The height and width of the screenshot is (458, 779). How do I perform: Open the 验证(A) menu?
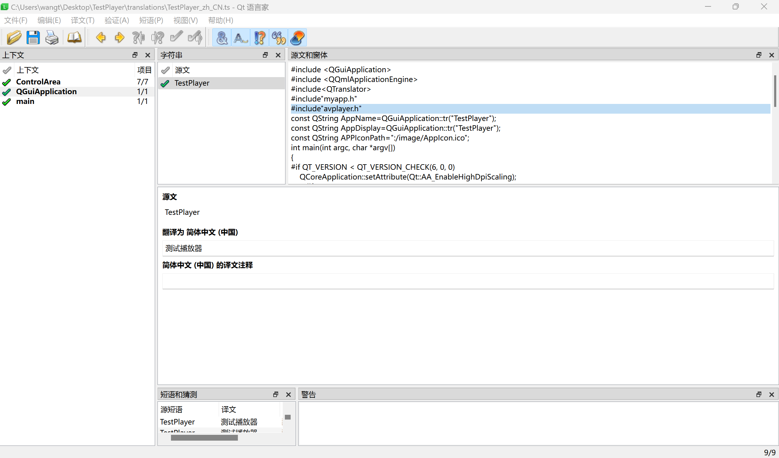(117, 20)
